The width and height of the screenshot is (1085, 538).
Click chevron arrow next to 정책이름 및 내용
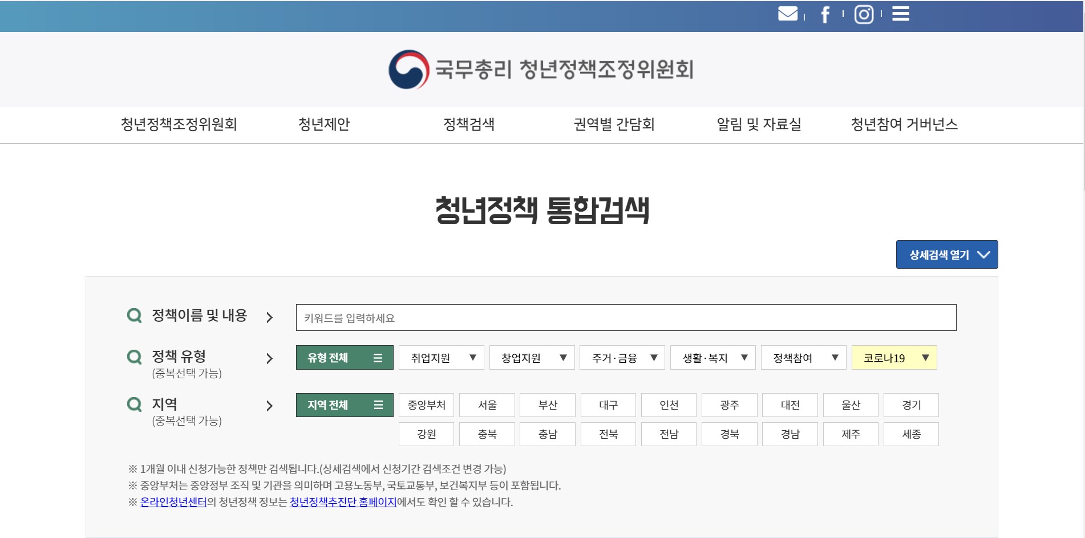click(x=270, y=317)
